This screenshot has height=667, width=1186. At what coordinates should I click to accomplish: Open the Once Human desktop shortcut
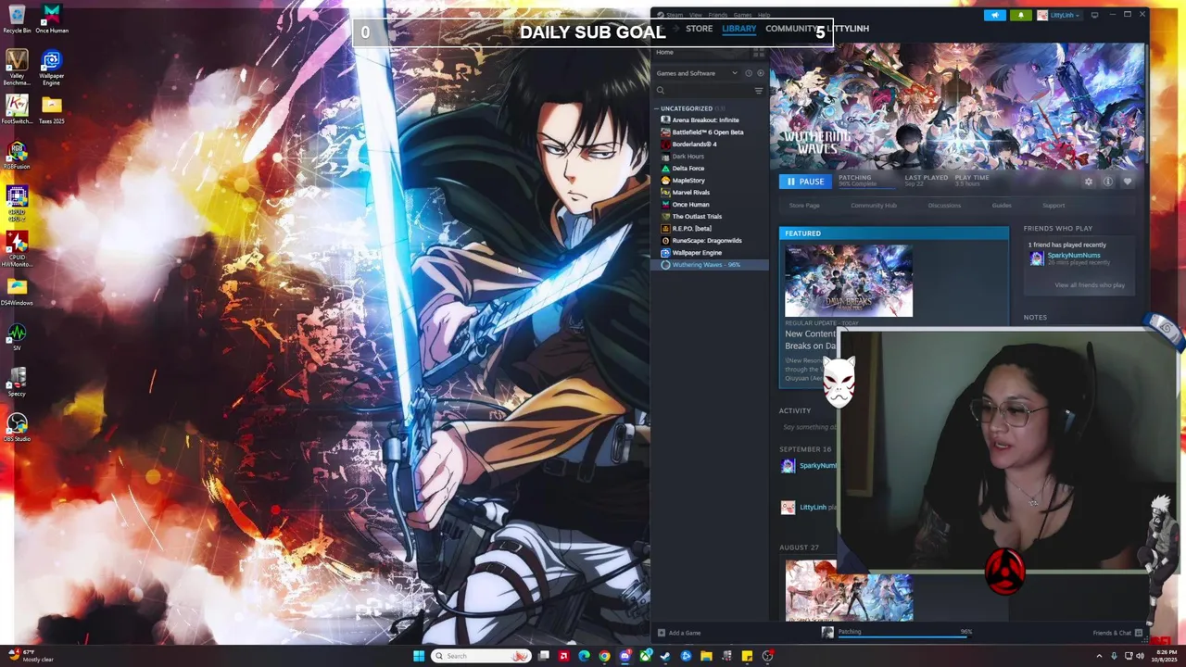(x=52, y=19)
